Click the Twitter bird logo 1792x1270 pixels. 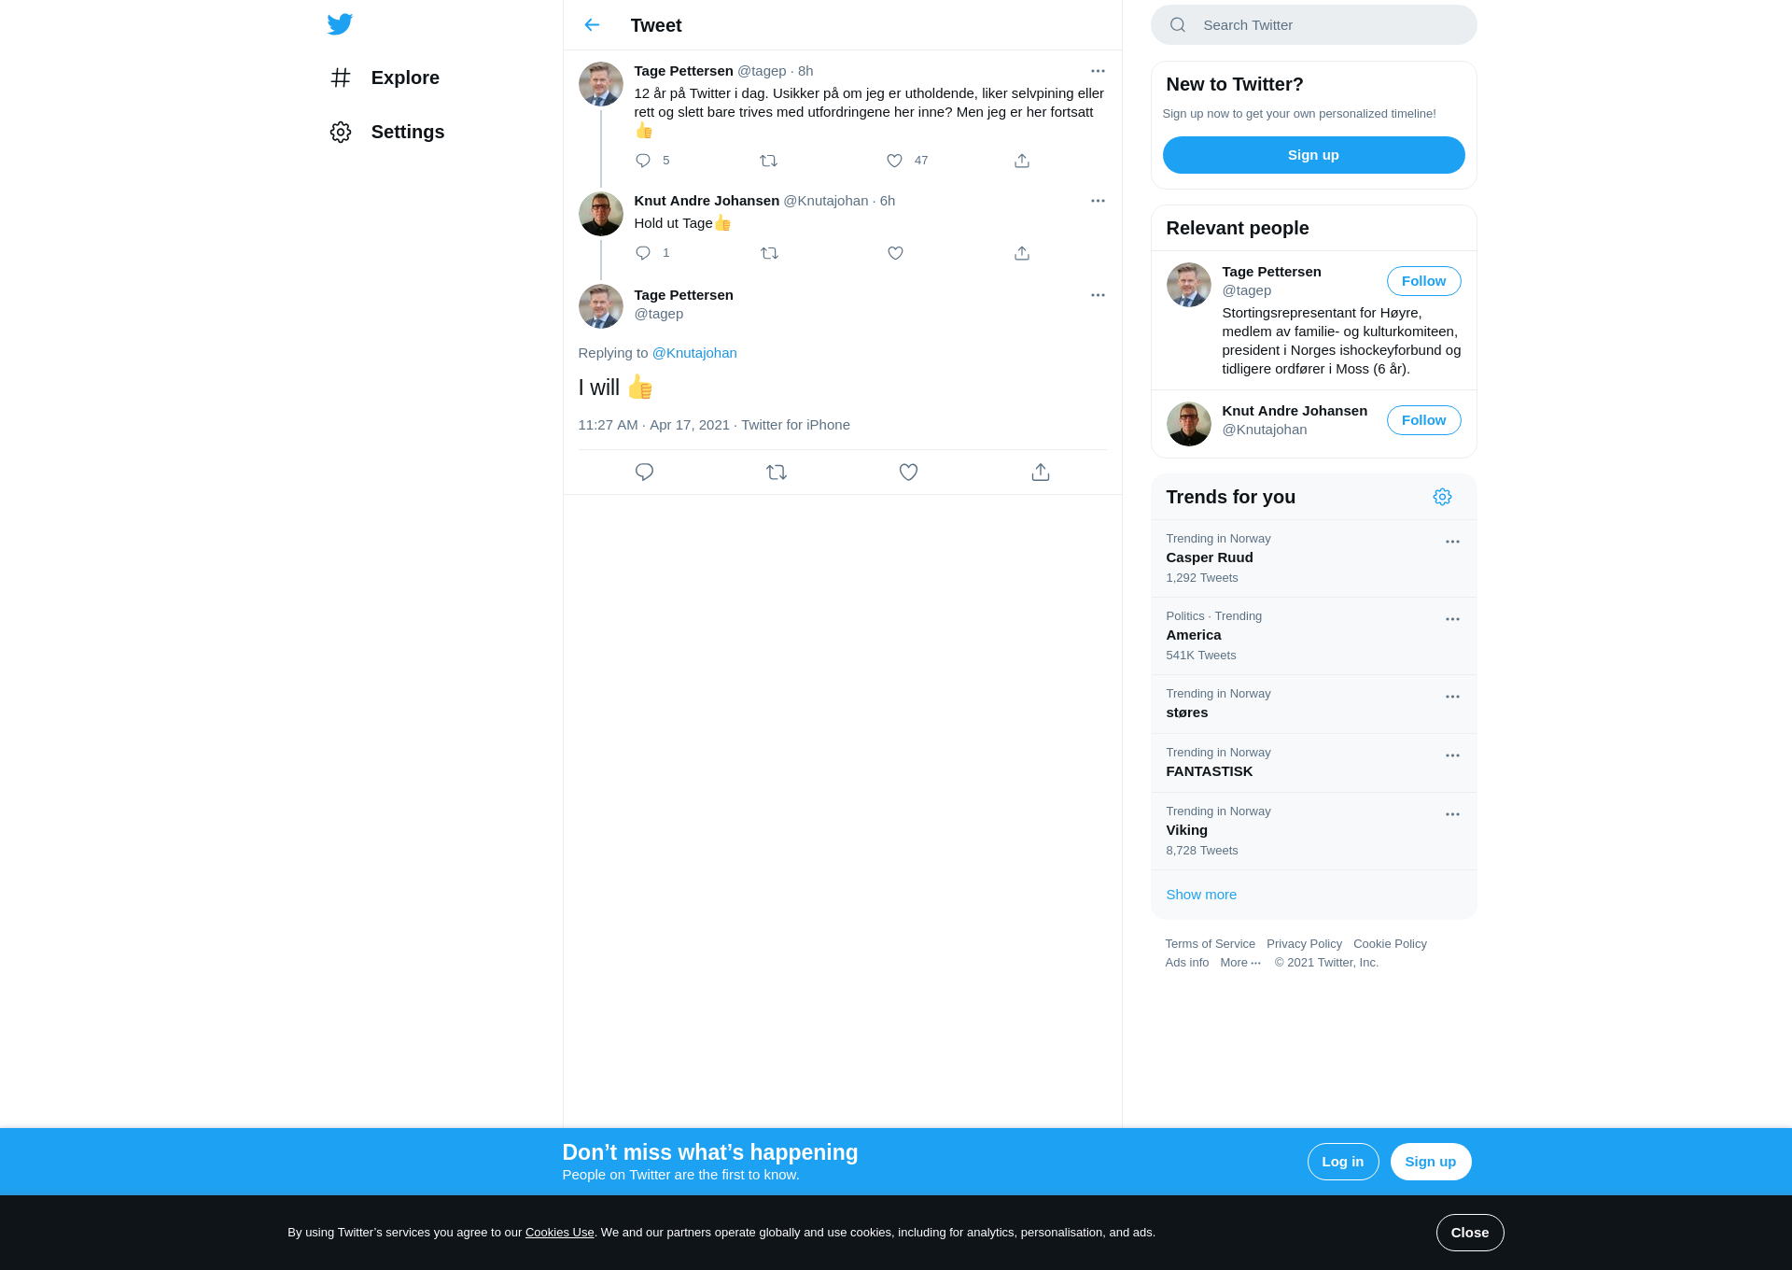(340, 24)
